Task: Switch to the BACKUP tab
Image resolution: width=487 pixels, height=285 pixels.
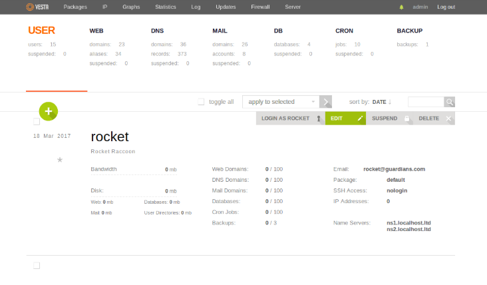Action: 409,31
